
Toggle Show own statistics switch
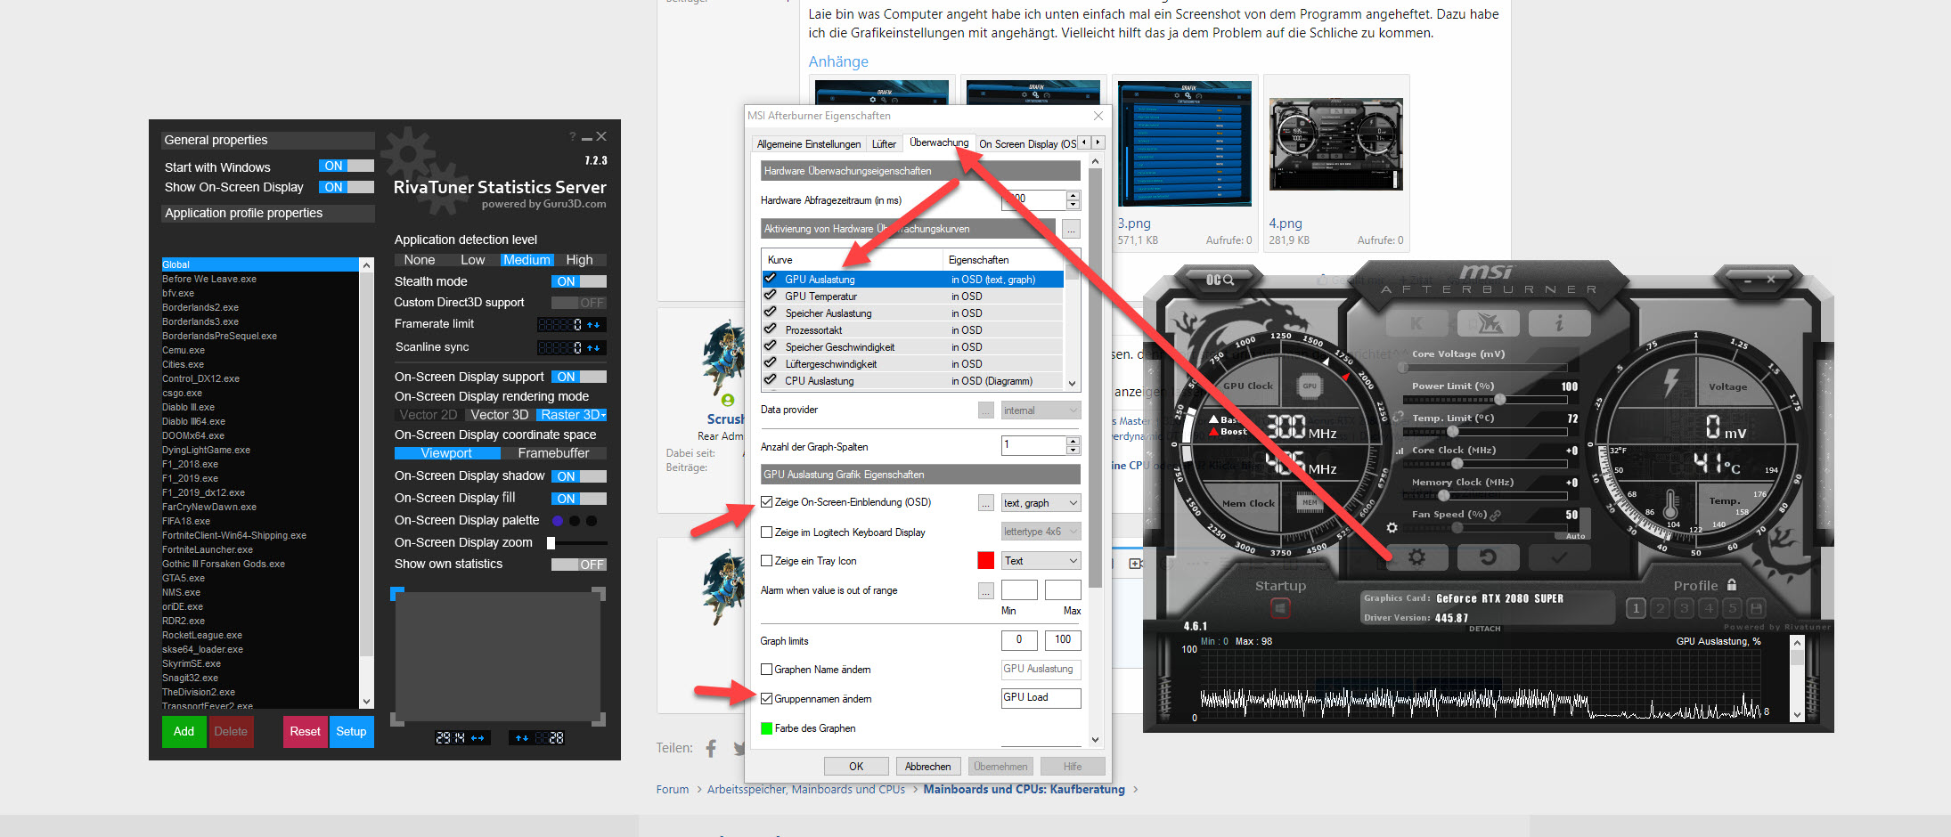tap(579, 565)
